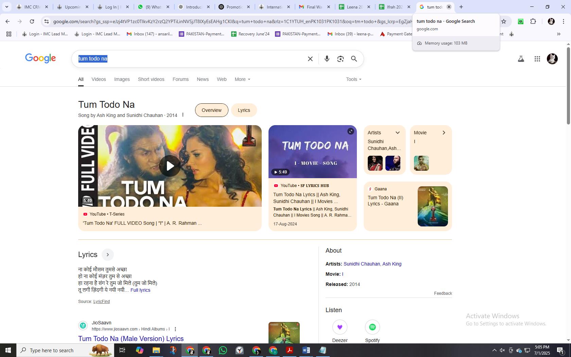Open Chrome three-dot menu
Screen dimensions: 571x357
coord(563,21)
